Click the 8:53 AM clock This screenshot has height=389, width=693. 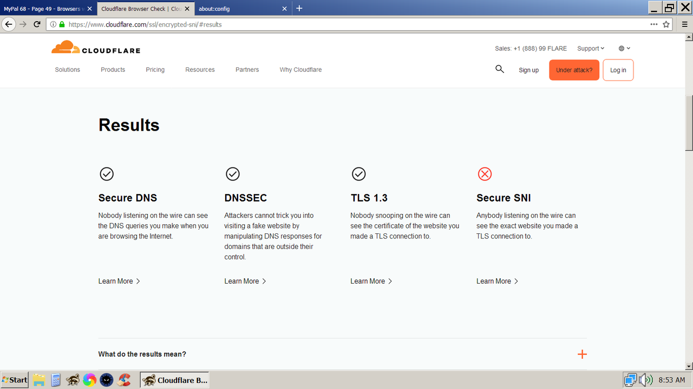click(671, 380)
